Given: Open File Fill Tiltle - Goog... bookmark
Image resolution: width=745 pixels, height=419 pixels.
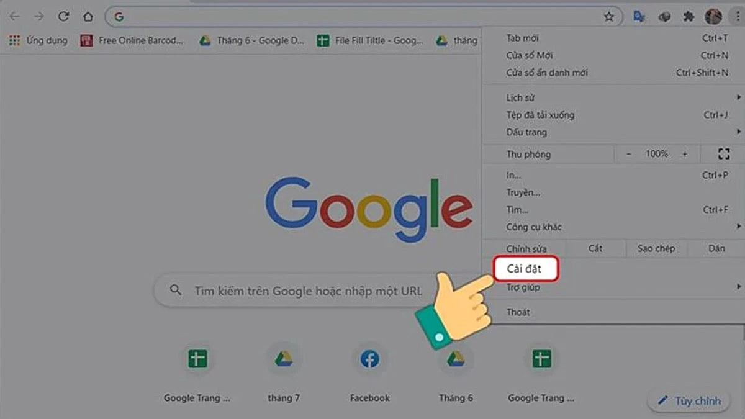Looking at the screenshot, I should (370, 41).
